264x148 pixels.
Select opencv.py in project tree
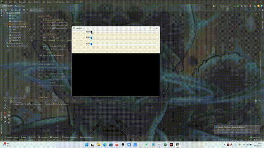point(14,35)
